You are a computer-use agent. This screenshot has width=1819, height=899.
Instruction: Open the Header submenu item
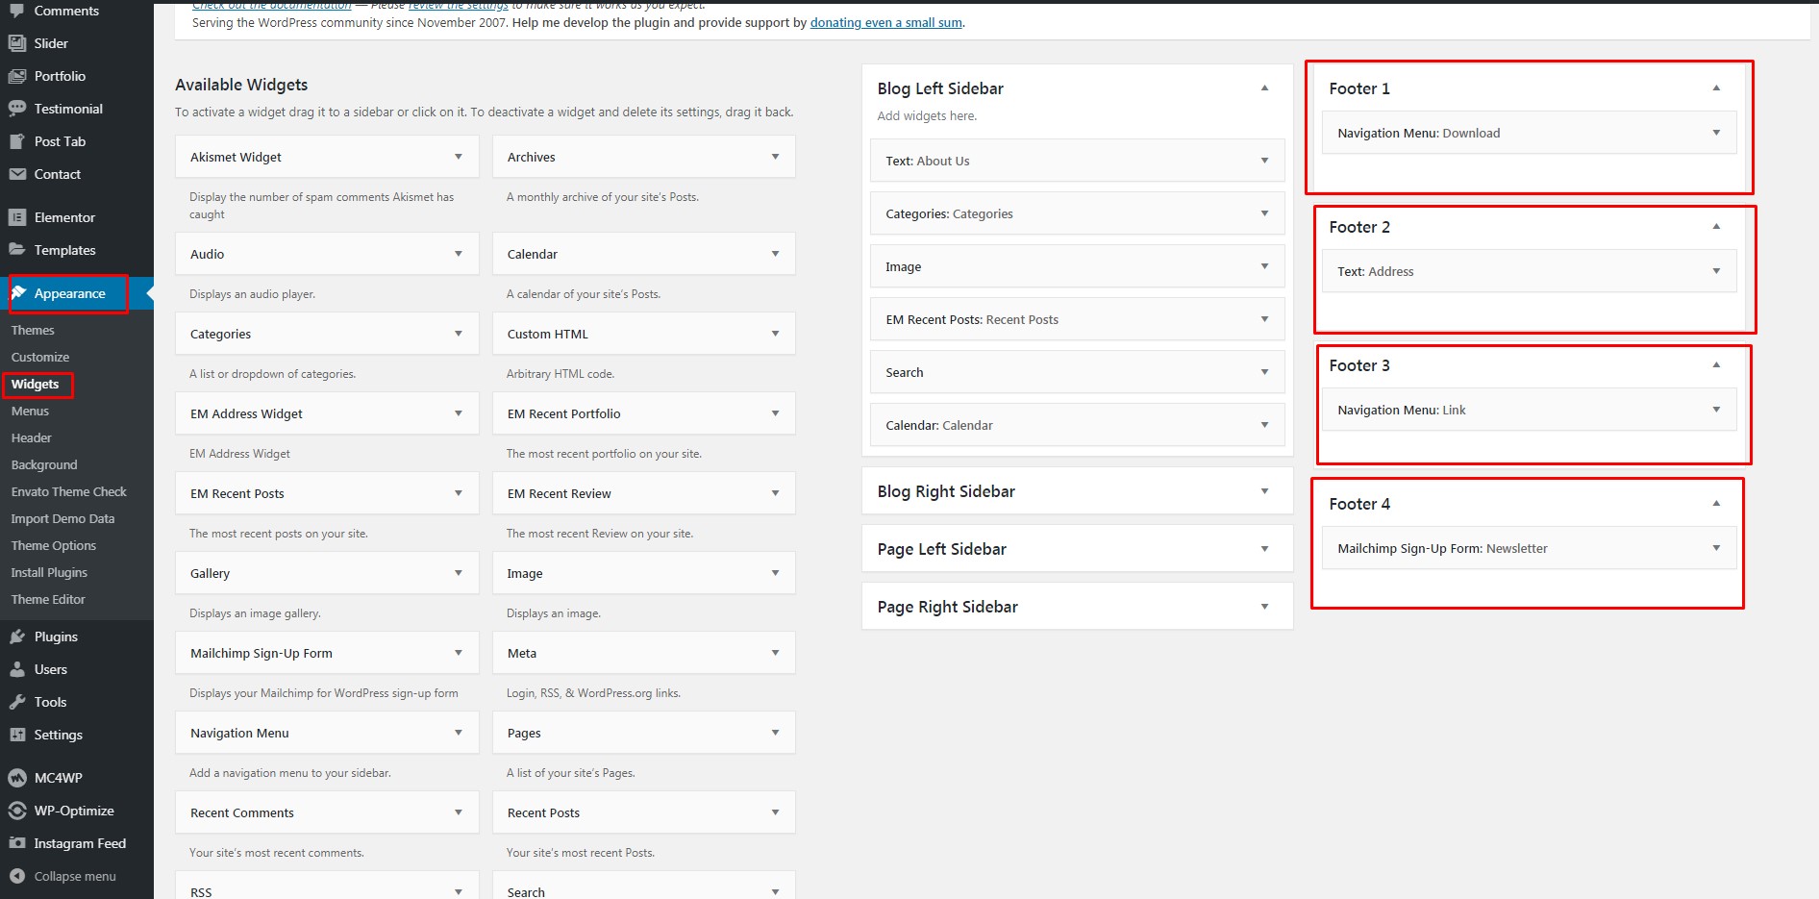coord(32,437)
